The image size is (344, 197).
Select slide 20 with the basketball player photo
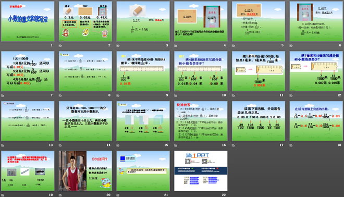click(85, 170)
